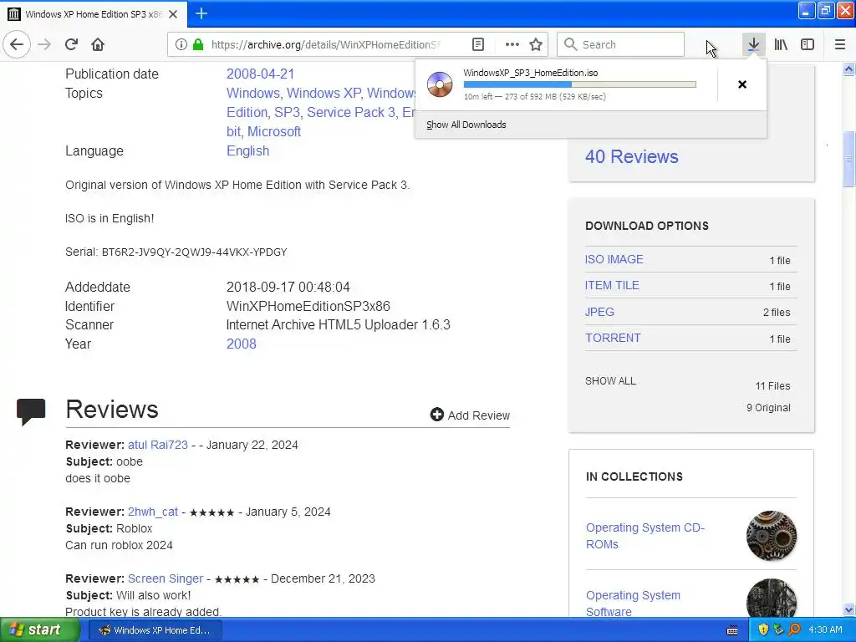Open the Windows XP topic link
Image resolution: width=856 pixels, height=642 pixels.
324,94
